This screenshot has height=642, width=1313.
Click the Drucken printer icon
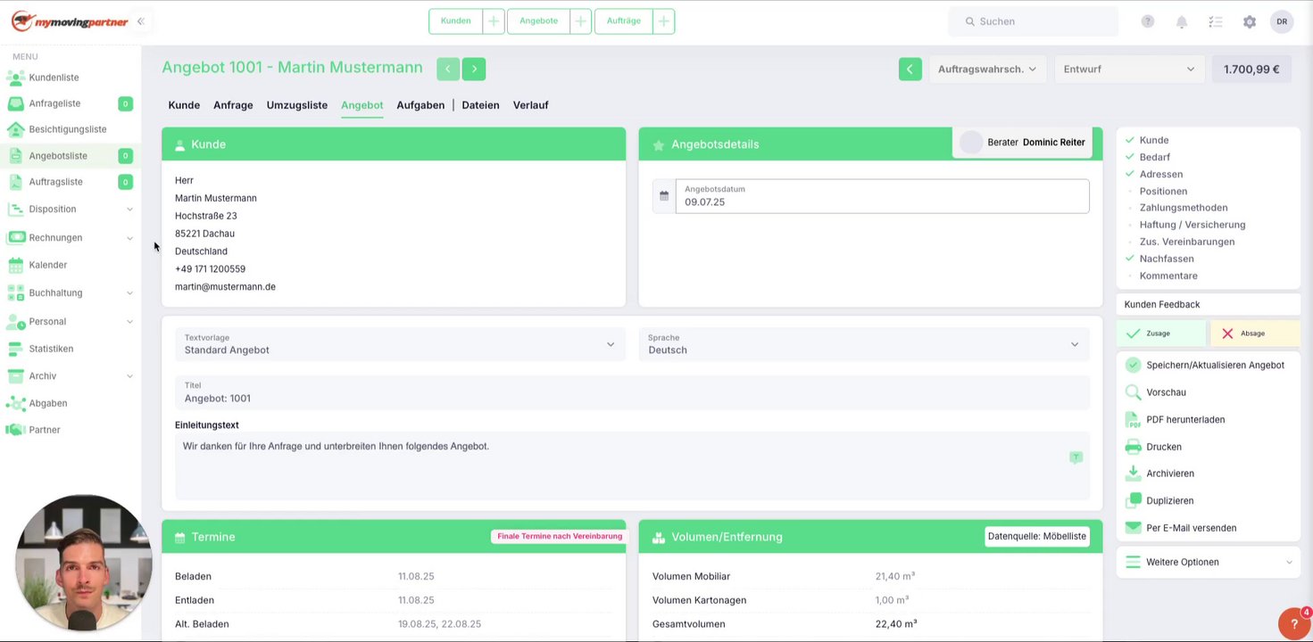1133,447
